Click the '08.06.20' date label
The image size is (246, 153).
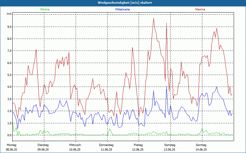(11, 150)
